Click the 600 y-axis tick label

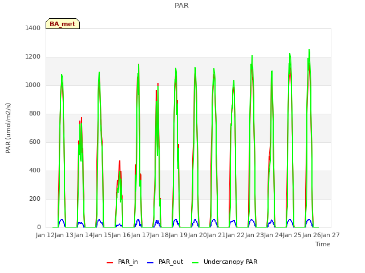click(x=35, y=142)
